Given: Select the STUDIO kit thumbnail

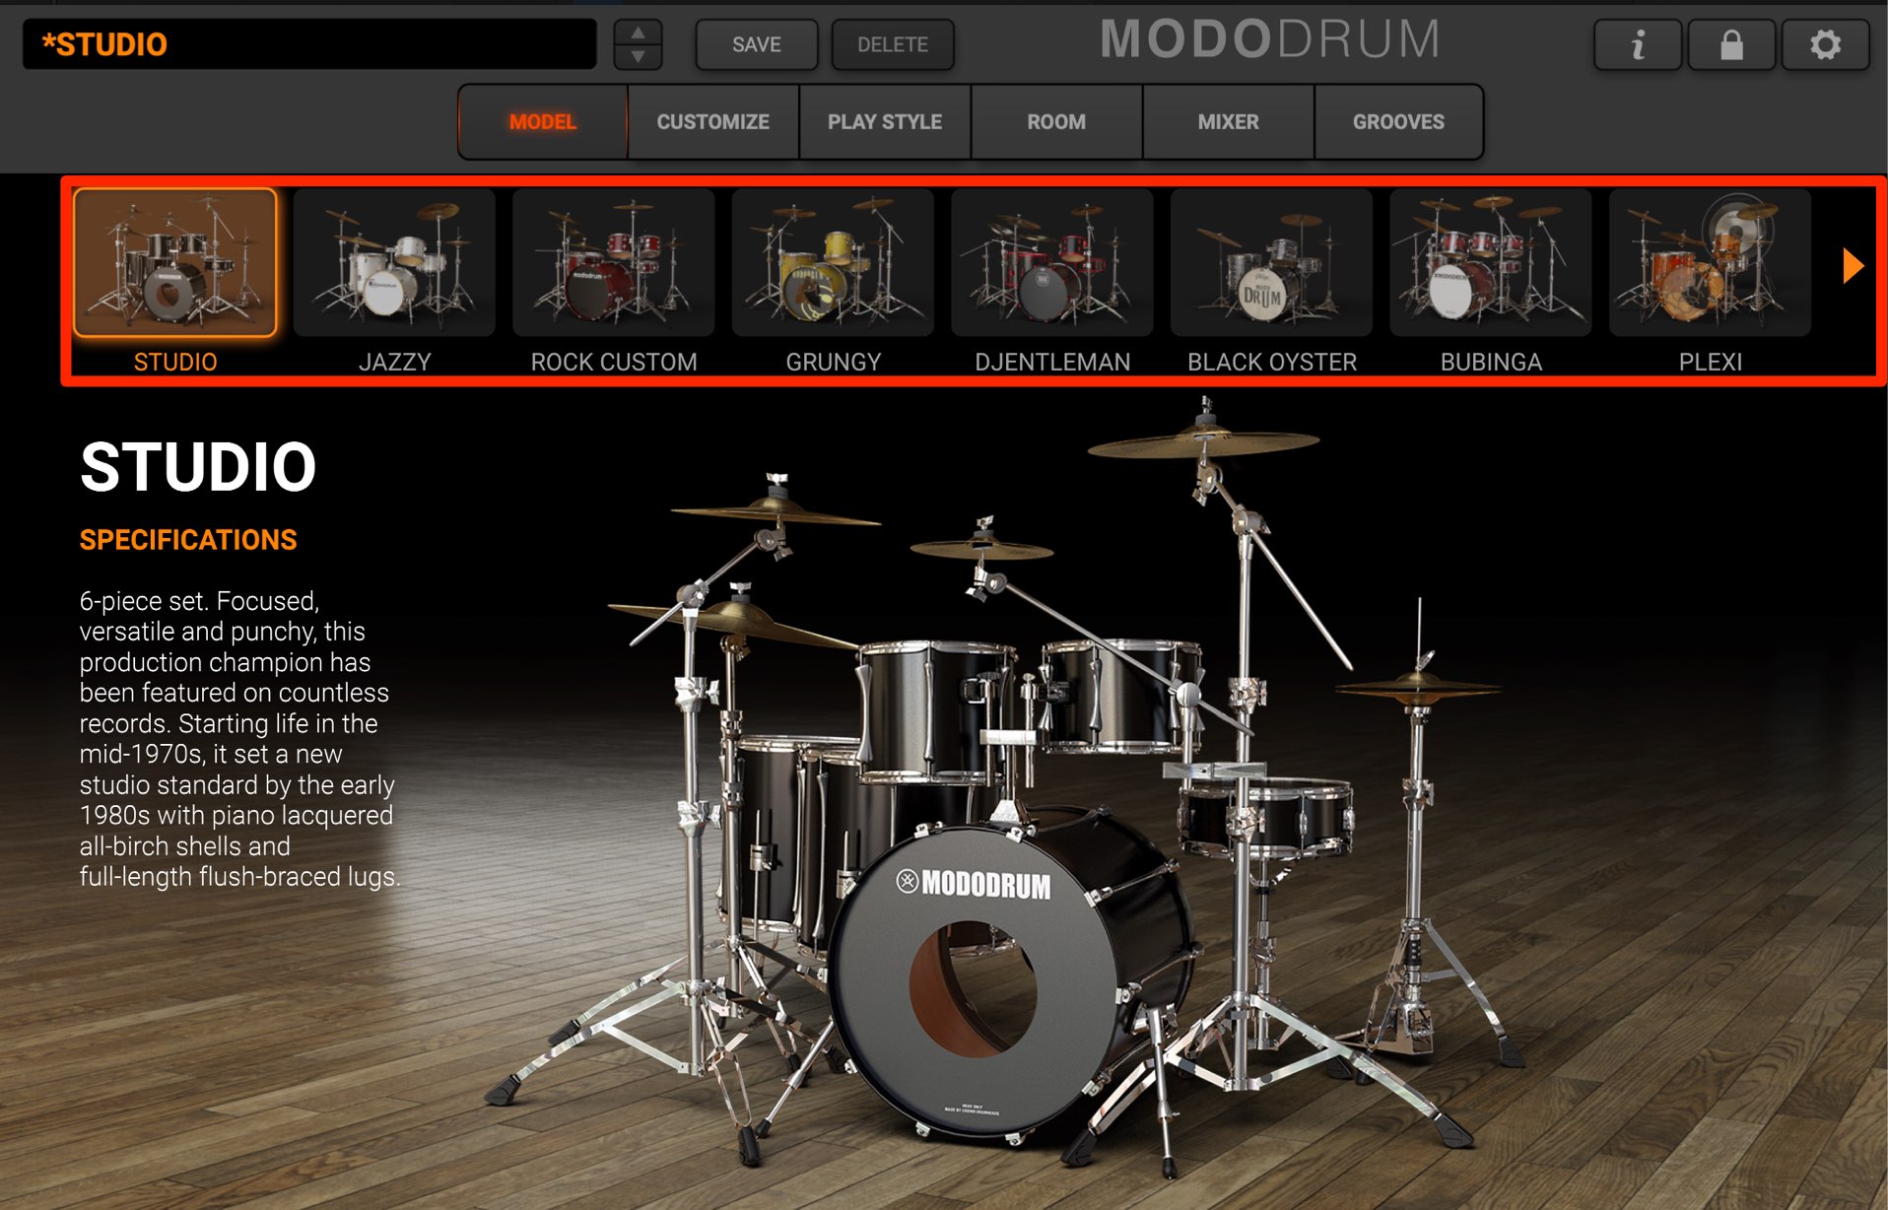Looking at the screenshot, I should pyautogui.click(x=175, y=263).
